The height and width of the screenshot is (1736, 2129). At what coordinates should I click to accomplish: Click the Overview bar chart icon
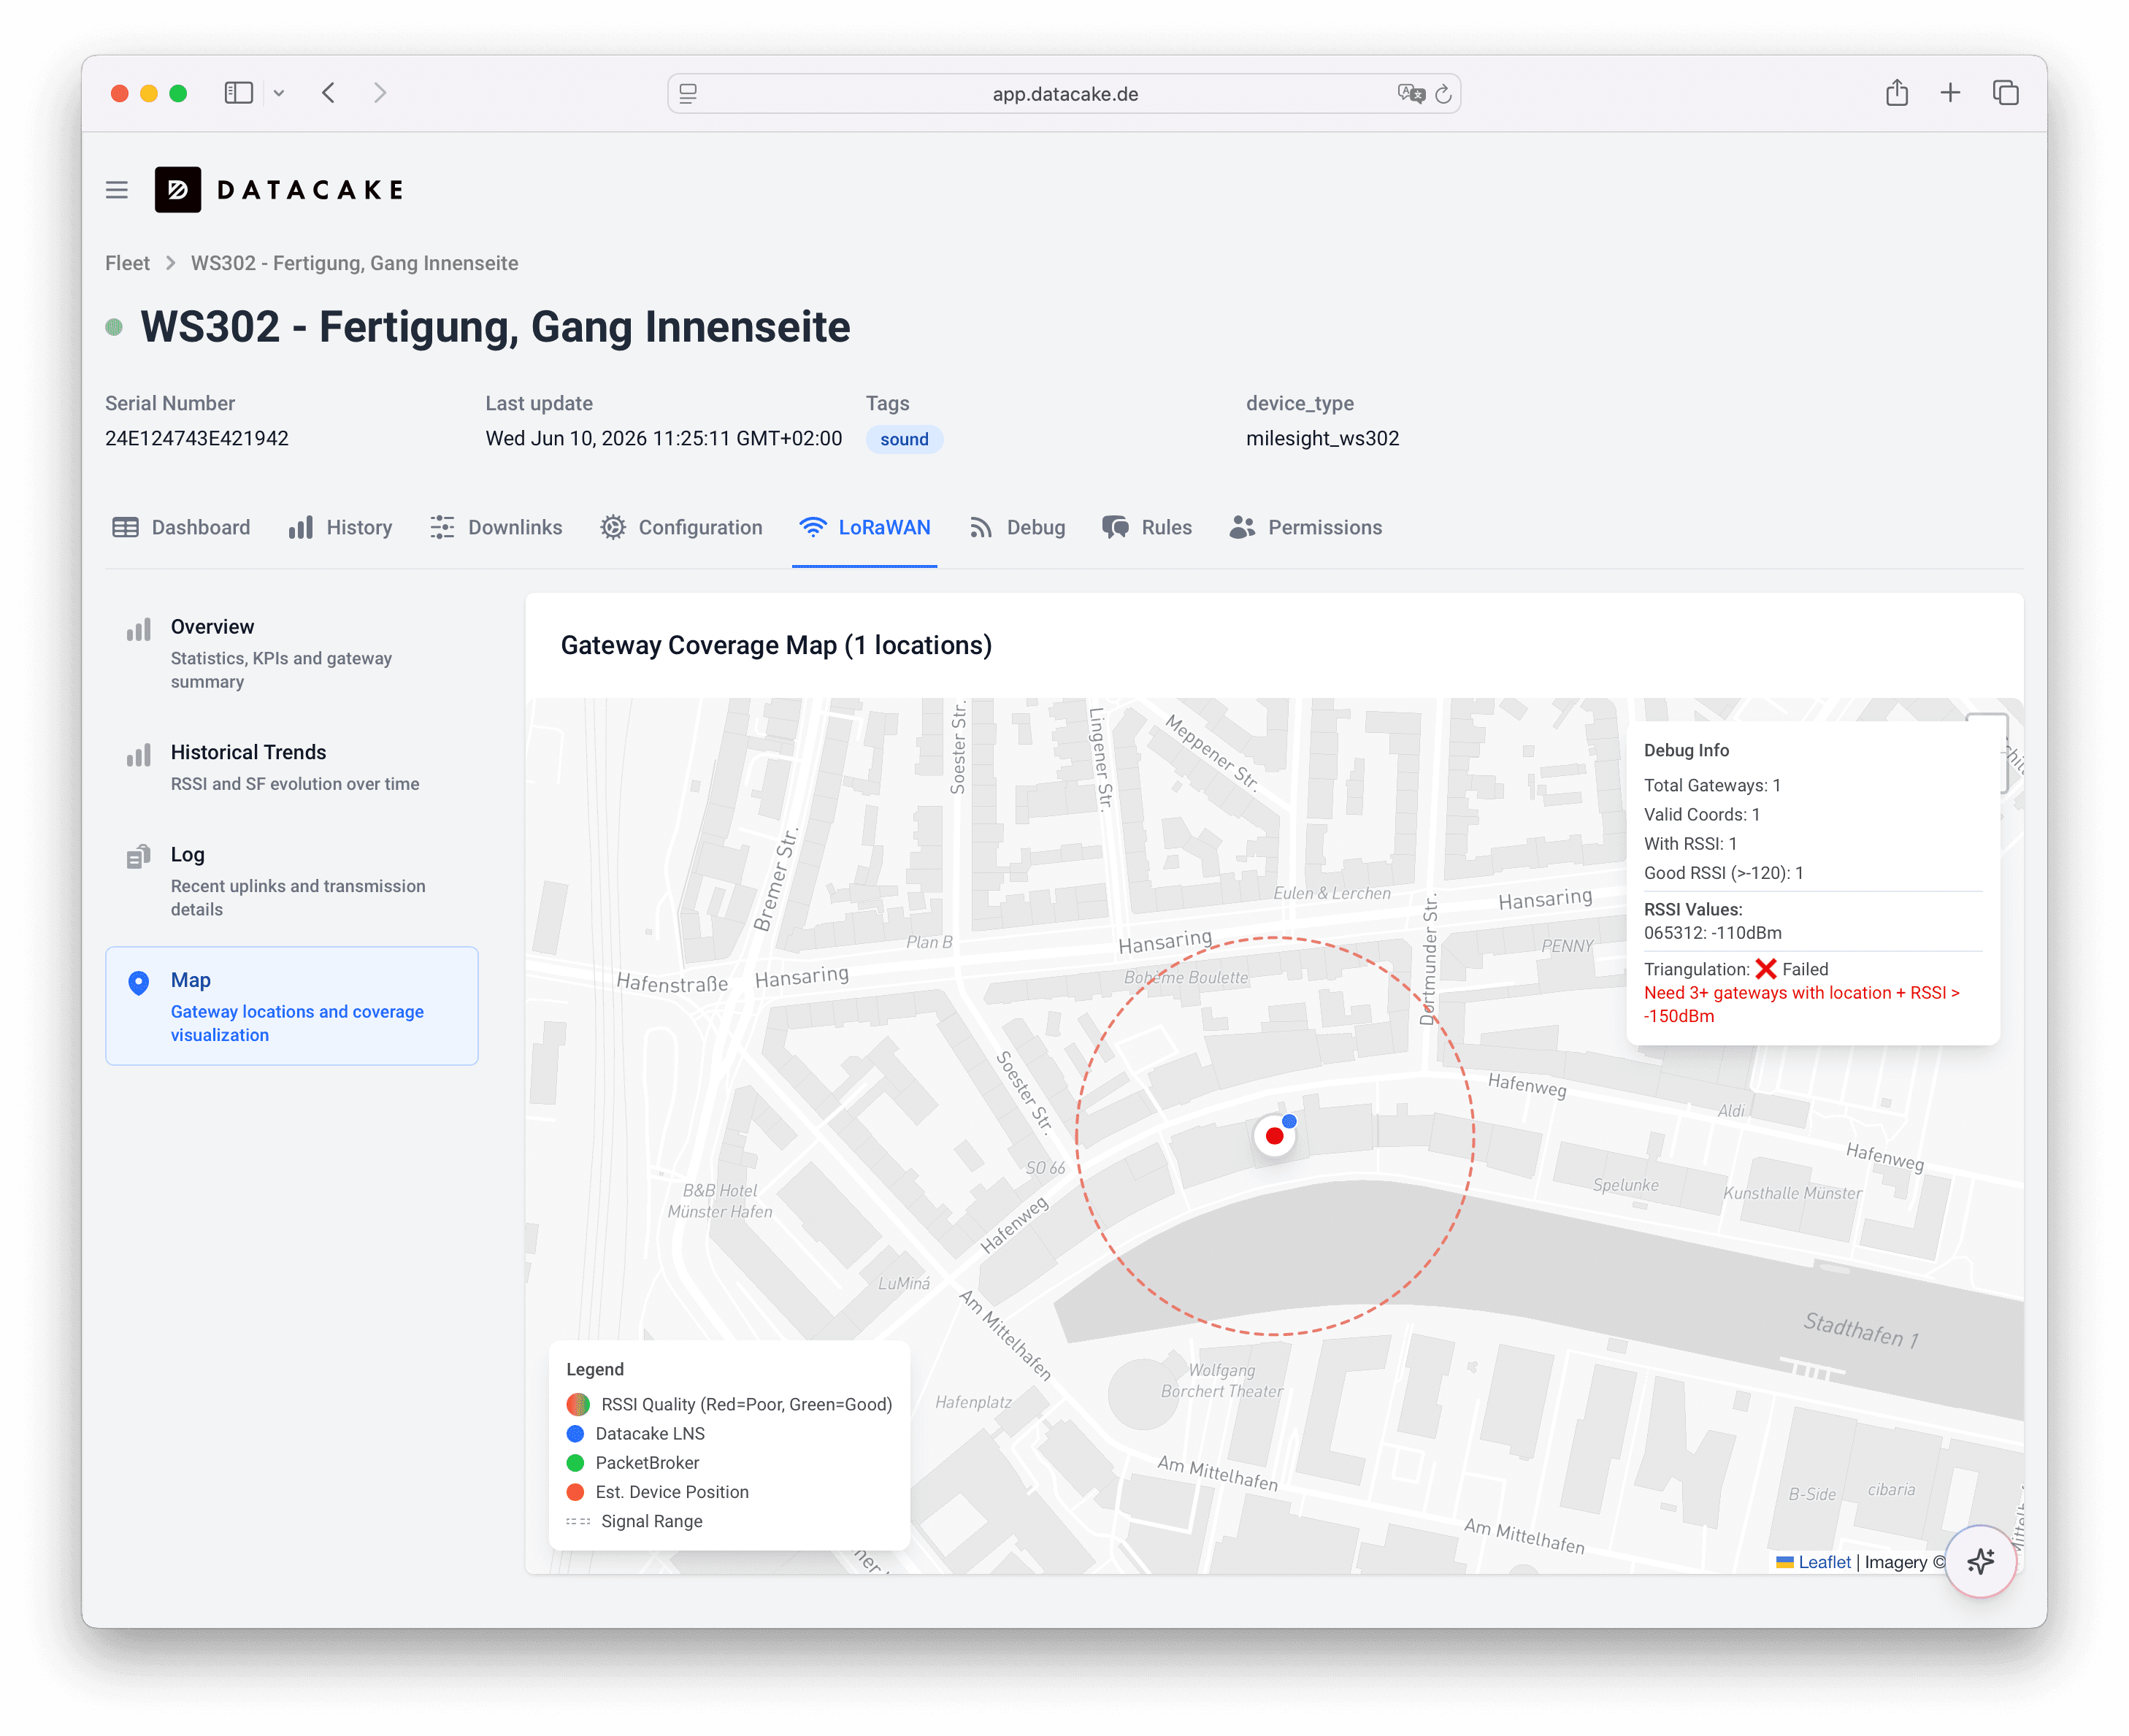pos(139,629)
